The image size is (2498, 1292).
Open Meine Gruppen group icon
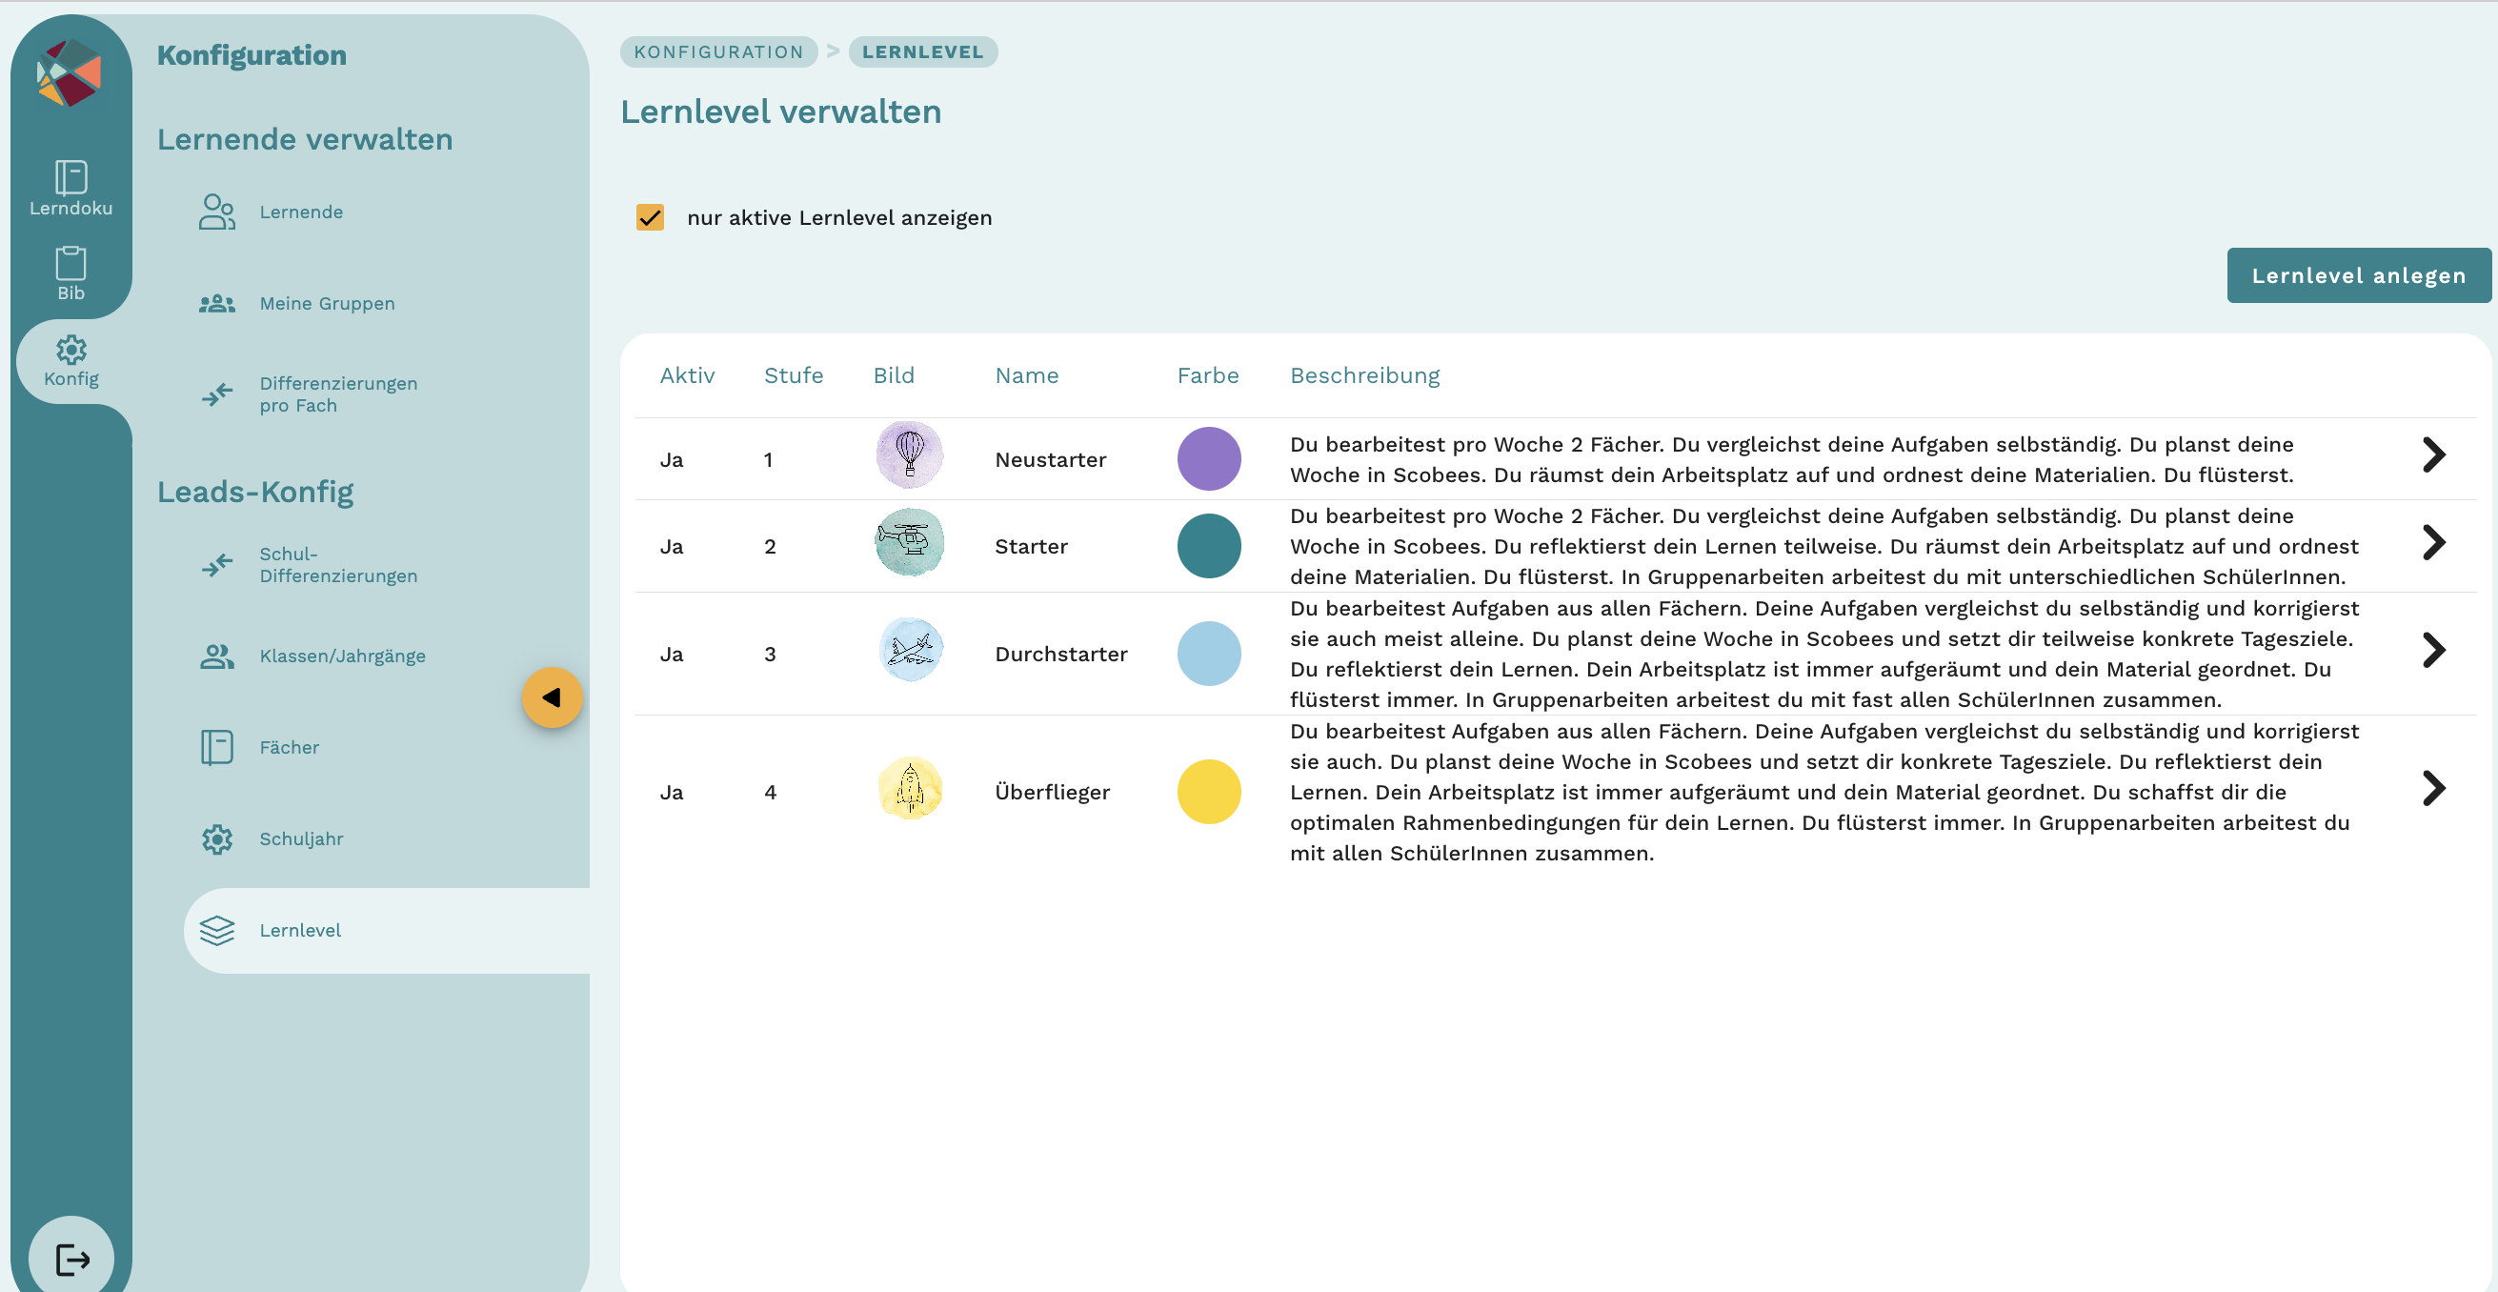tap(217, 304)
